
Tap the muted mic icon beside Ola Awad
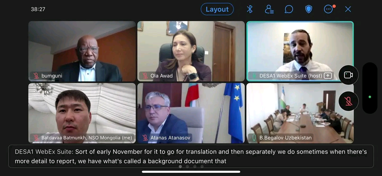tap(145, 76)
